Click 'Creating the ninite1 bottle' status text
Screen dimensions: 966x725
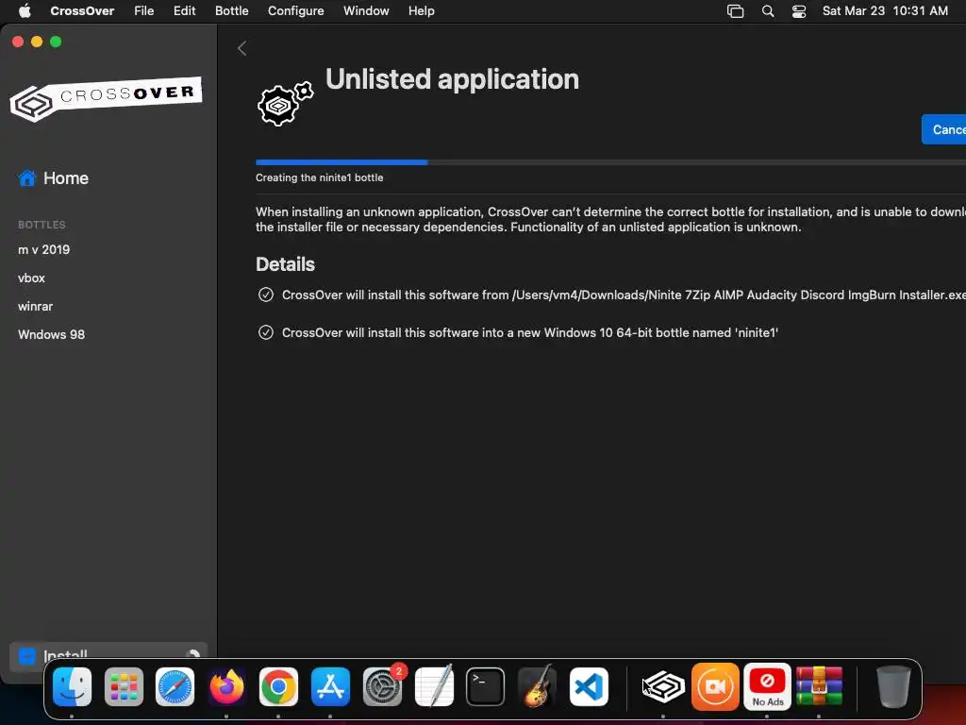pos(319,177)
